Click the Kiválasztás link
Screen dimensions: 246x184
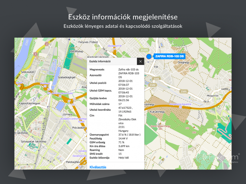click(98, 167)
